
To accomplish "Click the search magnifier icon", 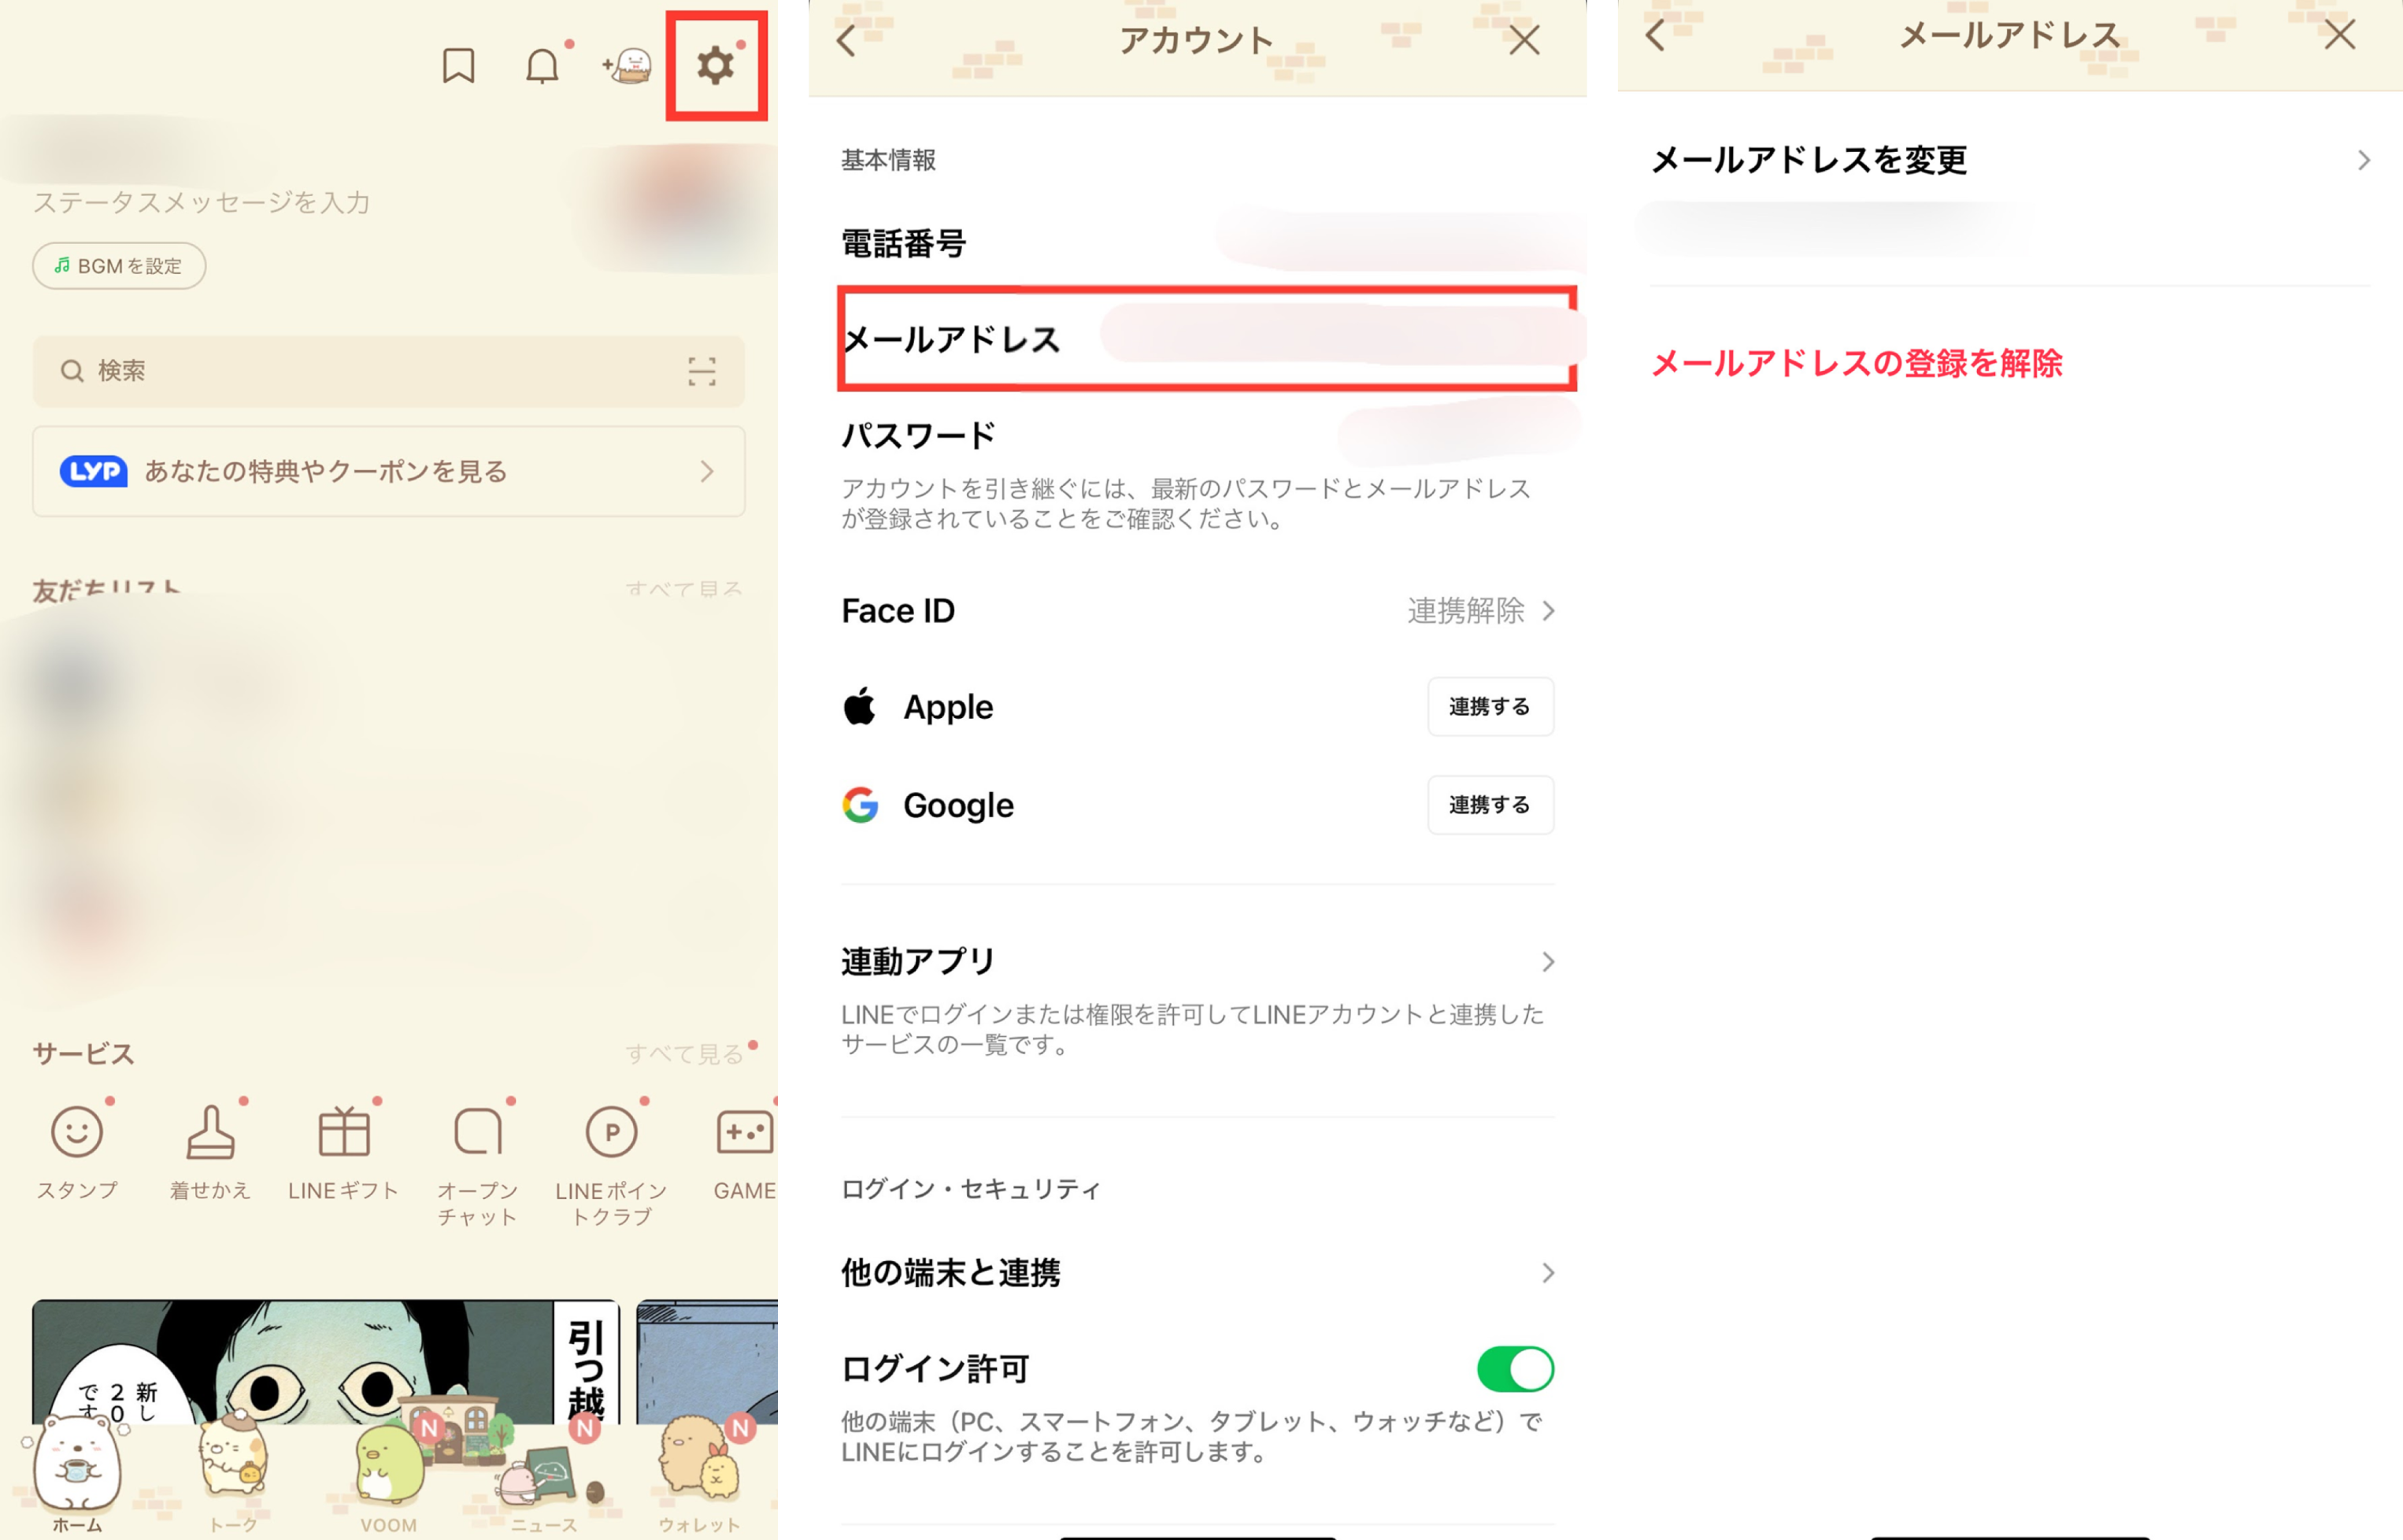I will point(72,371).
